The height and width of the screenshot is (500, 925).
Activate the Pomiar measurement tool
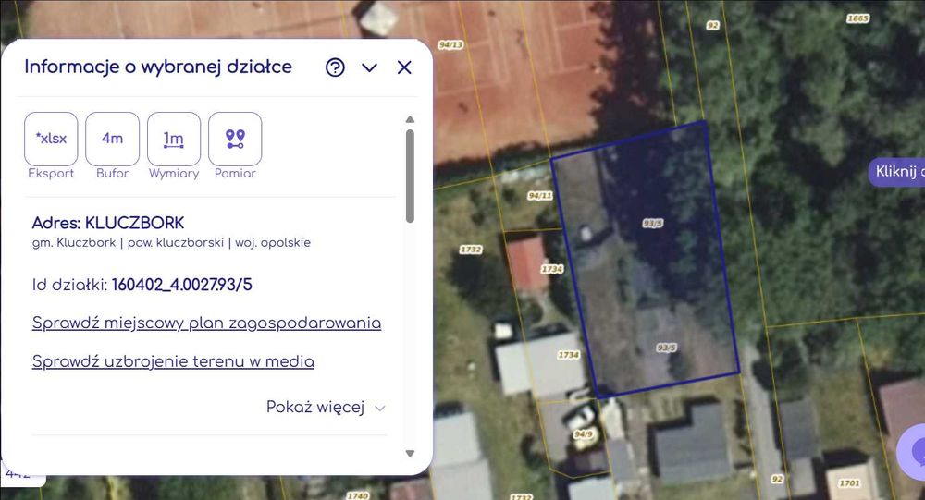click(235, 139)
